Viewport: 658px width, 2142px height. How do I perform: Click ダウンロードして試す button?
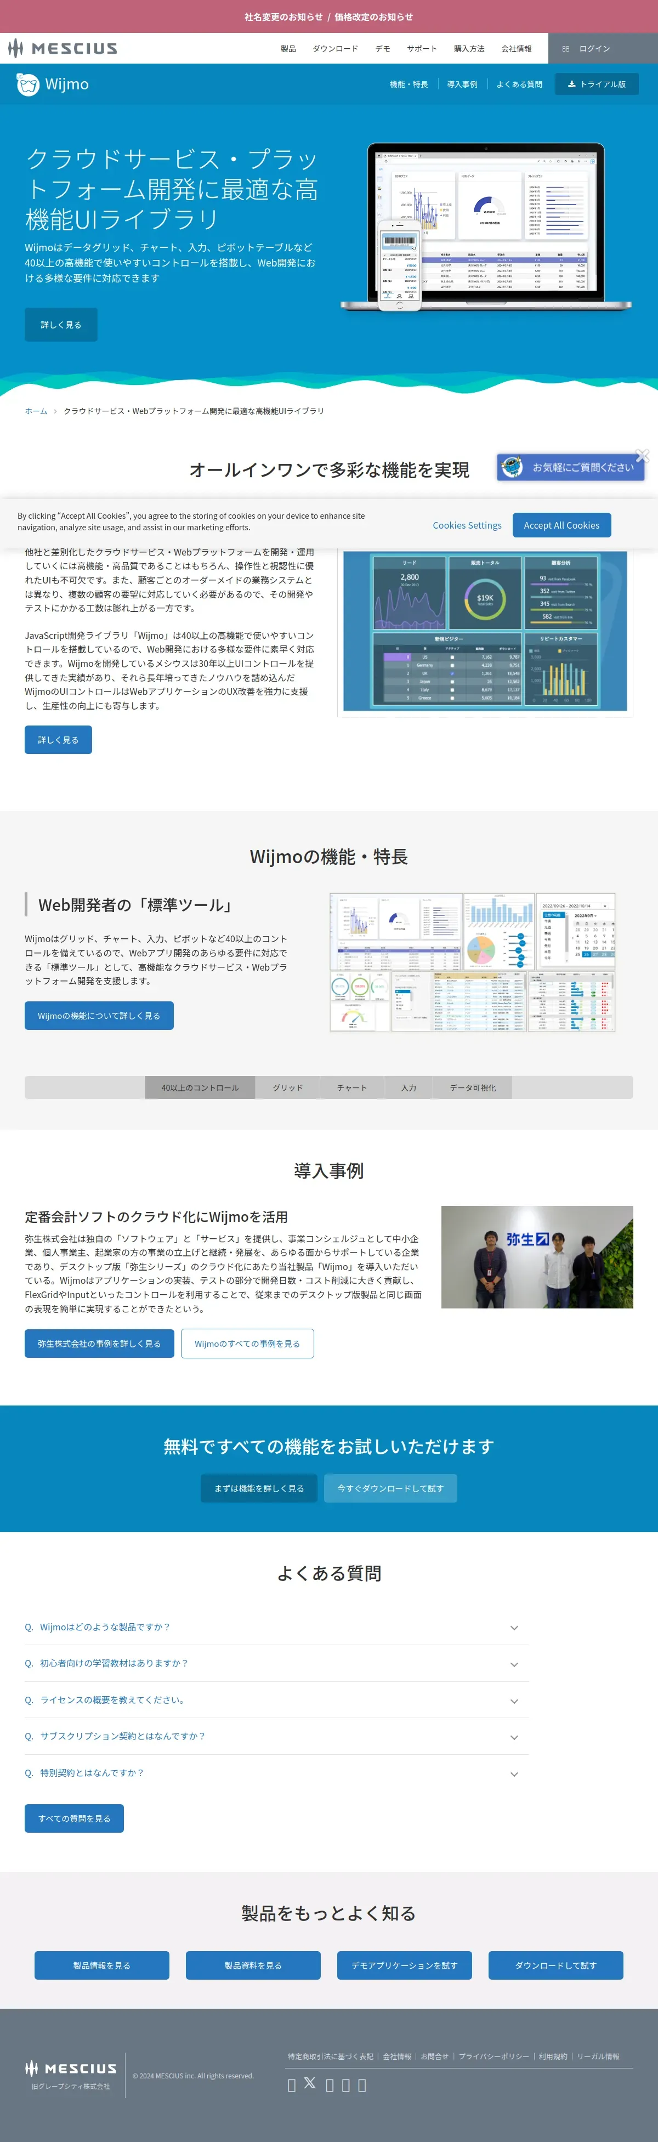point(555,1965)
